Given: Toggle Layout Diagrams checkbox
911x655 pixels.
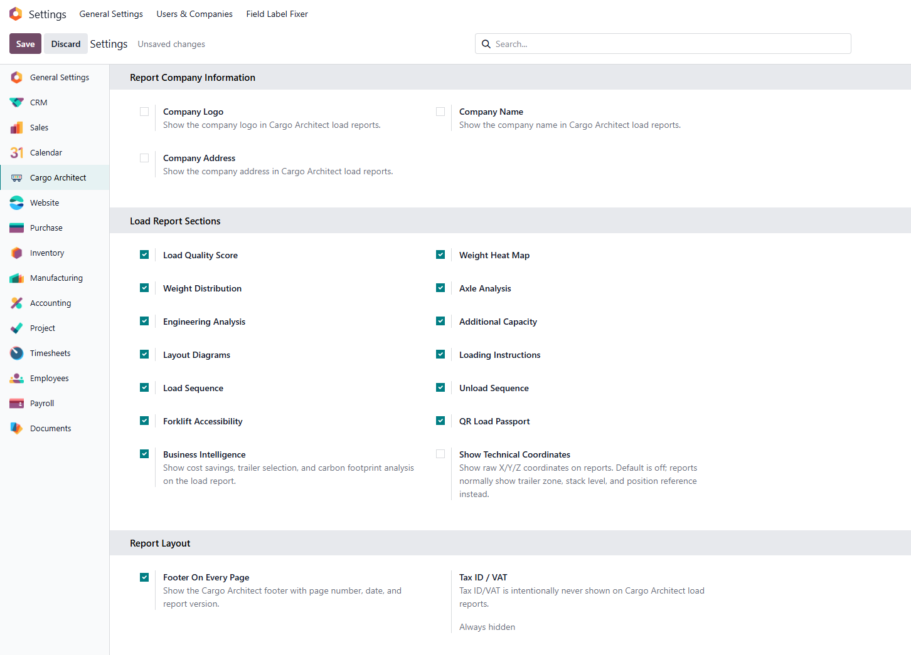Looking at the screenshot, I should 144,354.
